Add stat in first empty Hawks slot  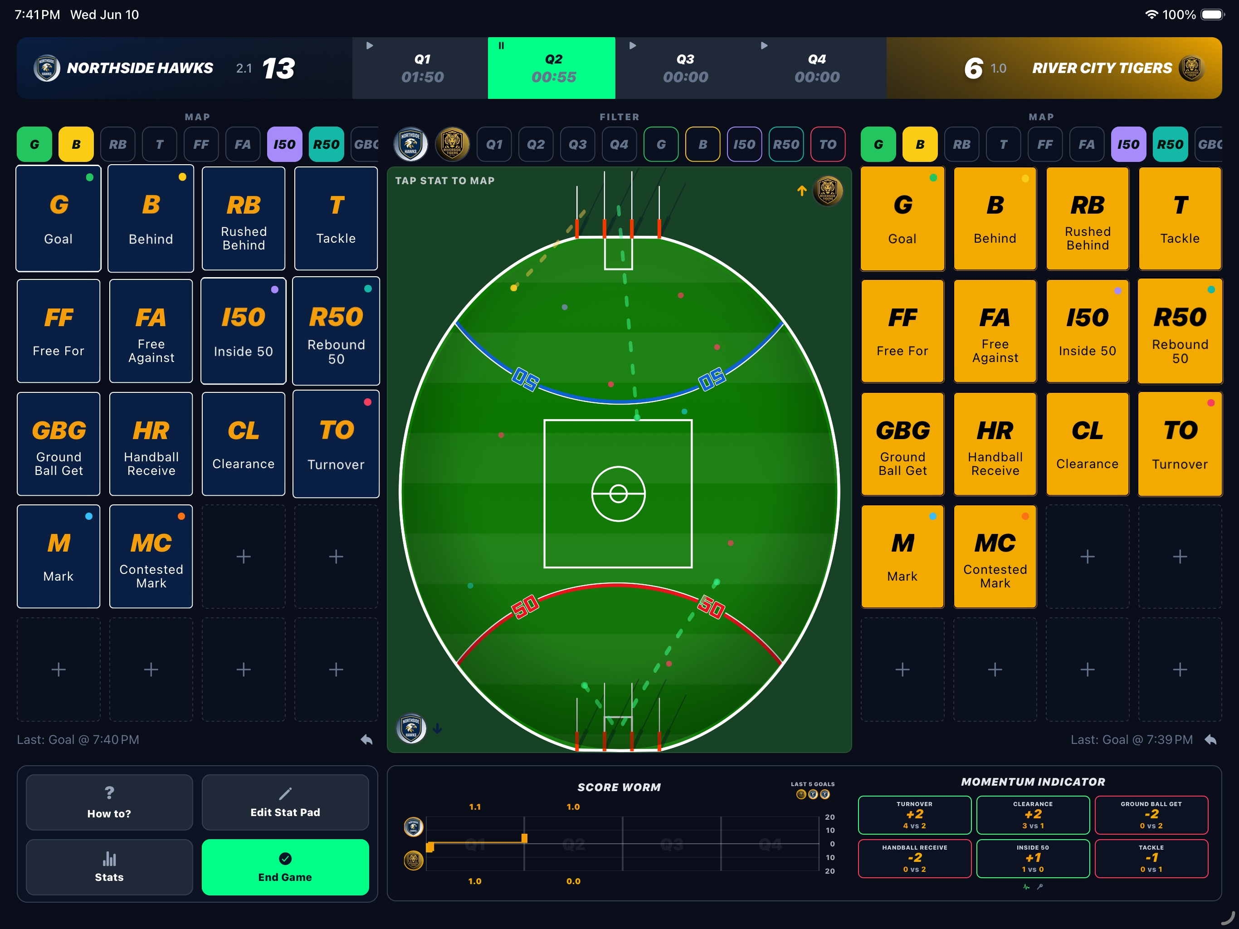coord(244,557)
